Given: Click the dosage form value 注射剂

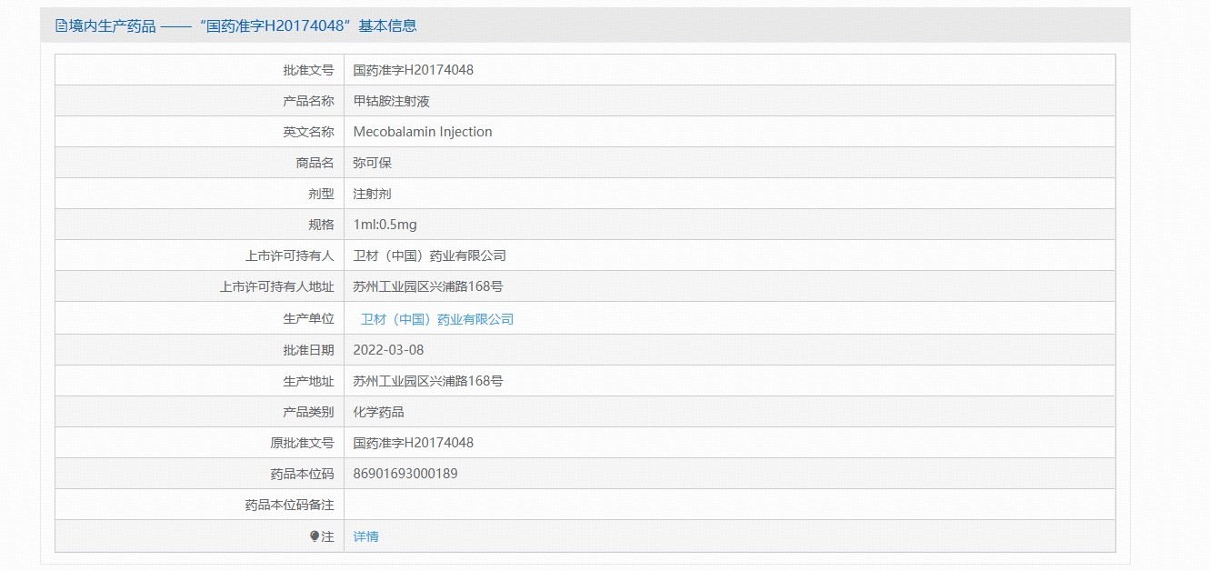Looking at the screenshot, I should pos(372,194).
